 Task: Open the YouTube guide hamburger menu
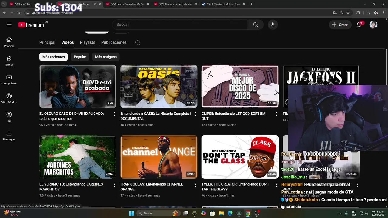(x=9, y=25)
